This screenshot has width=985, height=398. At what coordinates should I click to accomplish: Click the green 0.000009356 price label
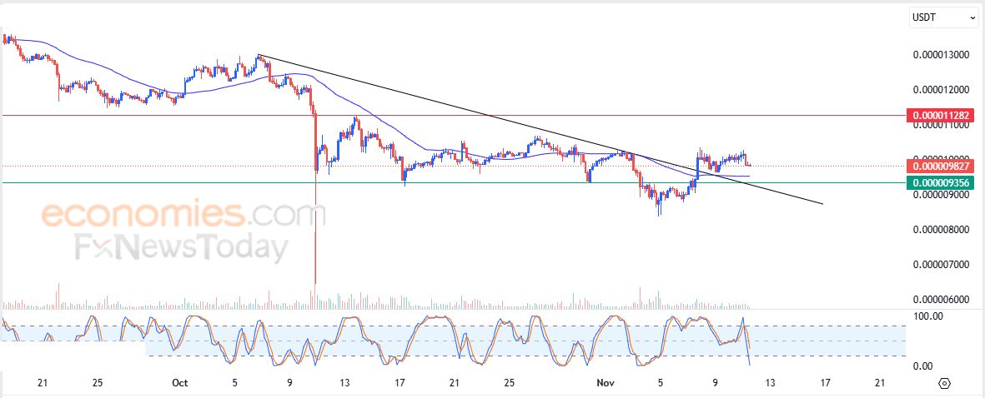940,183
